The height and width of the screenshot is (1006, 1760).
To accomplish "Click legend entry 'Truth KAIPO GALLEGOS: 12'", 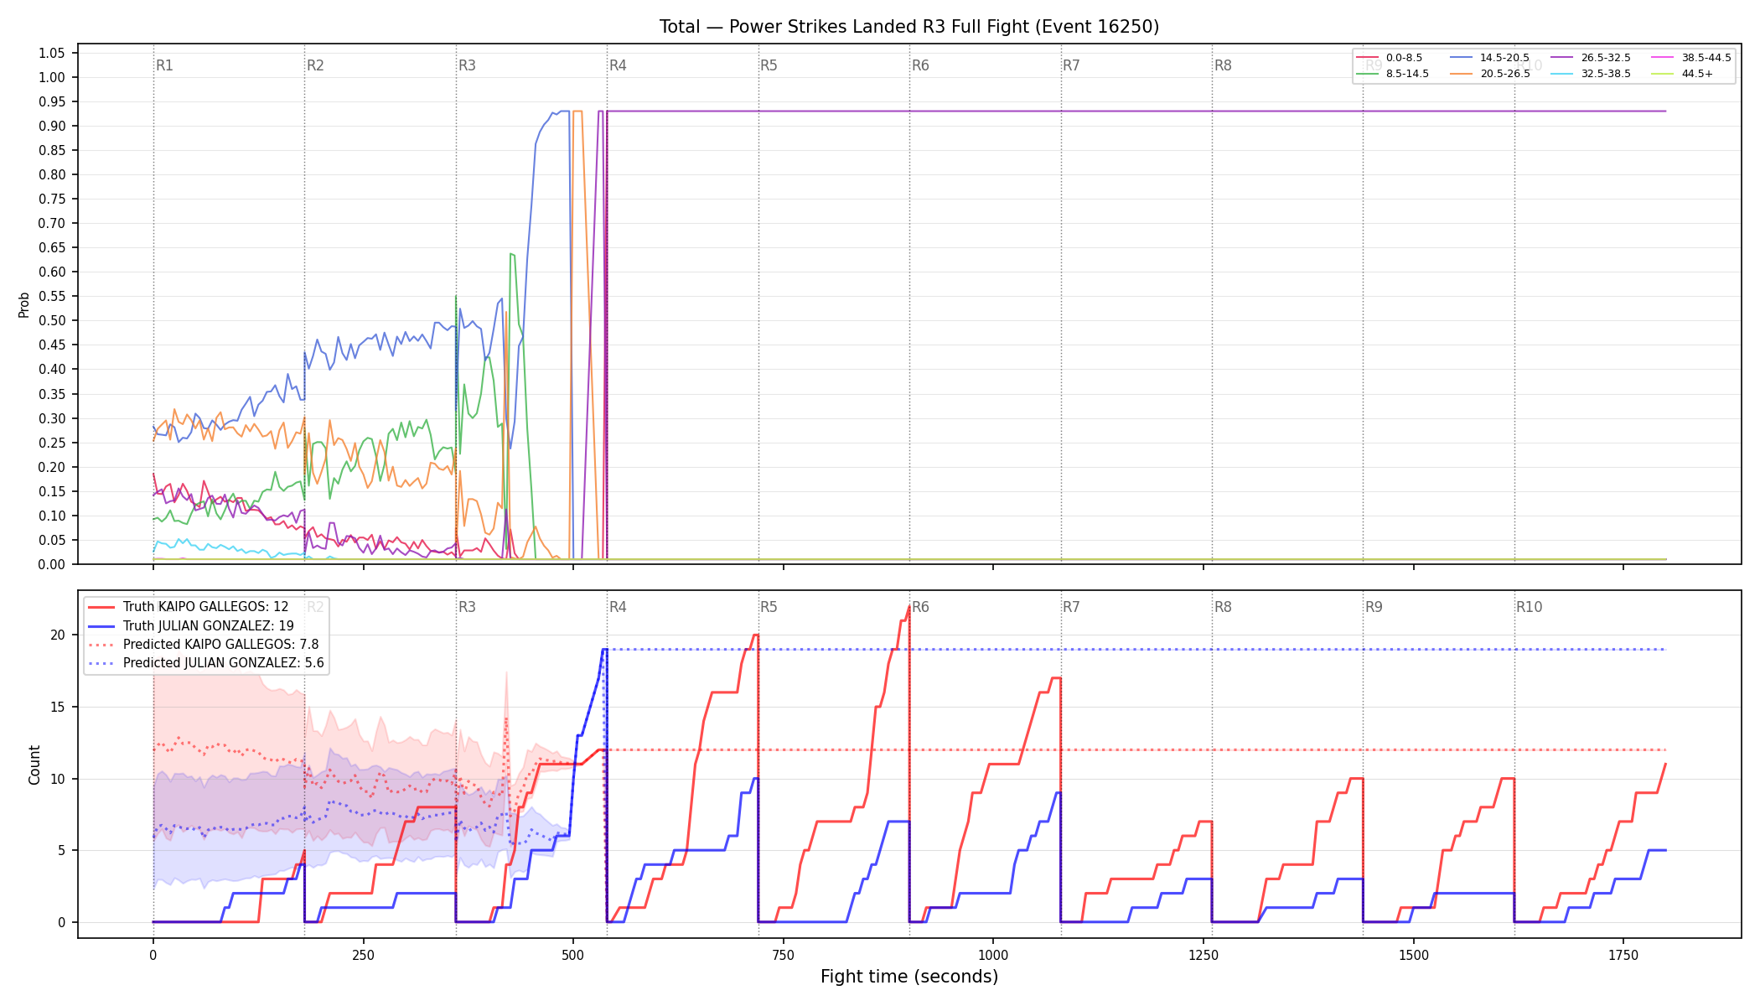I will coord(205,607).
